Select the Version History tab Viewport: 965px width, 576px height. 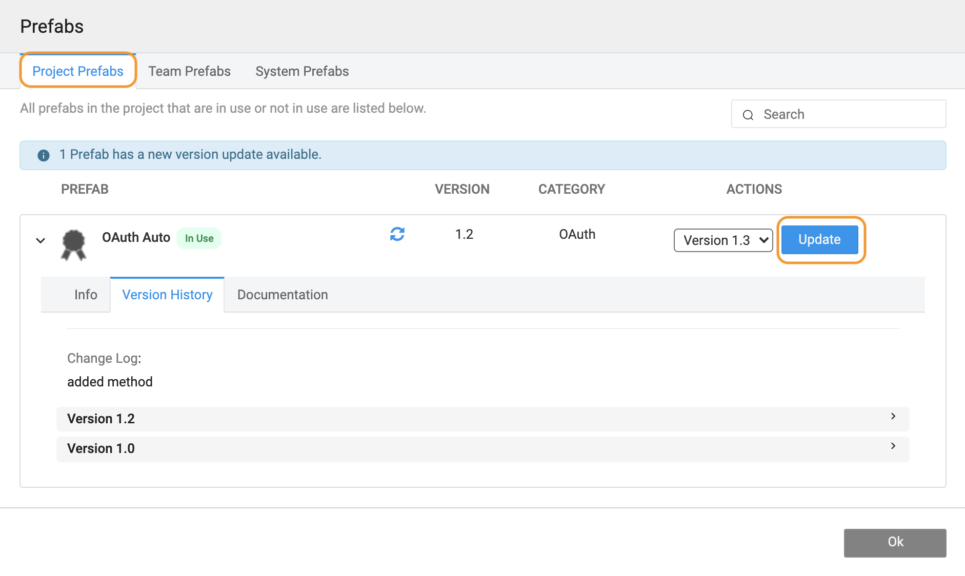pos(167,295)
